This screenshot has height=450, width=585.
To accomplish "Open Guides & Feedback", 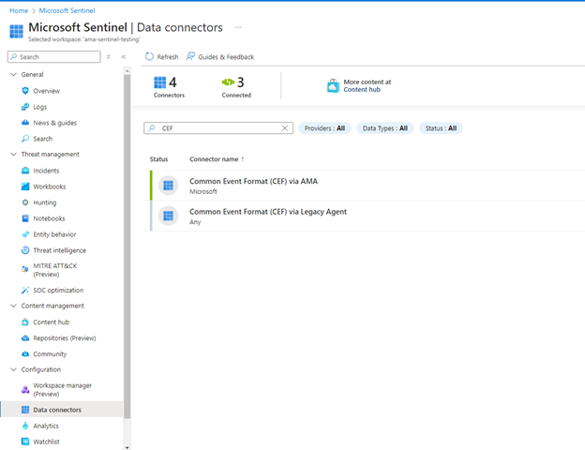I will [220, 56].
